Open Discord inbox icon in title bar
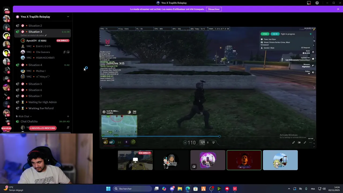Screen dimensions: 343x193 coord(309,3)
